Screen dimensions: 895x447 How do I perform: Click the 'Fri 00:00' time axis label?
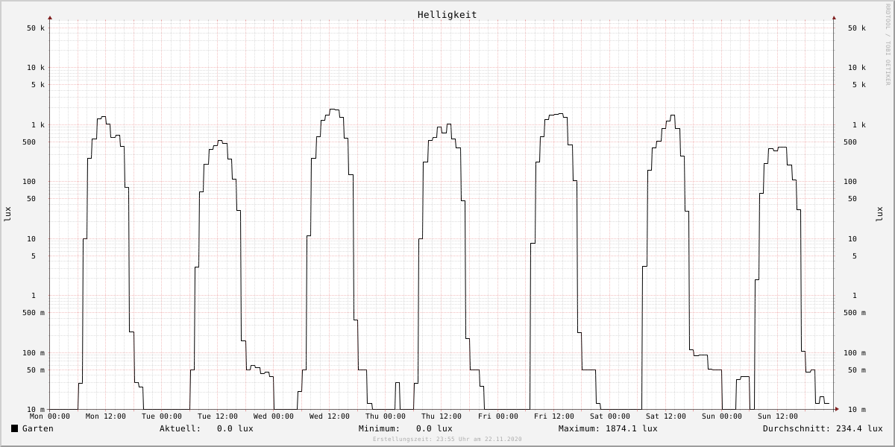point(498,416)
